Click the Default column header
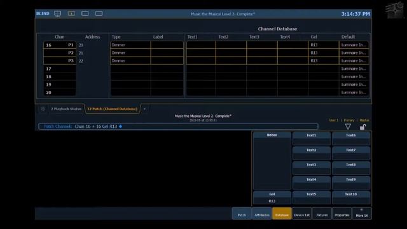 (x=348, y=37)
